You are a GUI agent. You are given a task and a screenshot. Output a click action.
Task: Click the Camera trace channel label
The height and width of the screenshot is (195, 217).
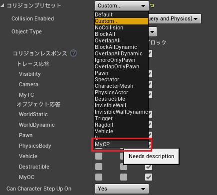[28, 84]
